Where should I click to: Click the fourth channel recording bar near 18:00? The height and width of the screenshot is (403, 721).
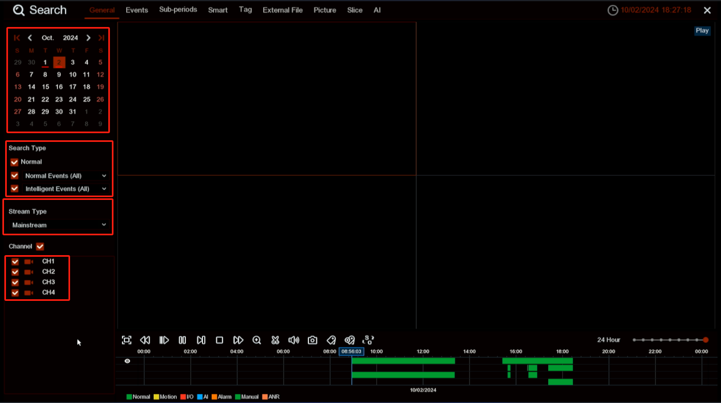[561, 382]
